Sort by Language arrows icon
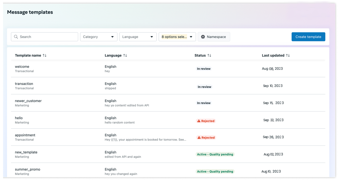Image resolution: width=339 pixels, height=181 pixels. 125,55
